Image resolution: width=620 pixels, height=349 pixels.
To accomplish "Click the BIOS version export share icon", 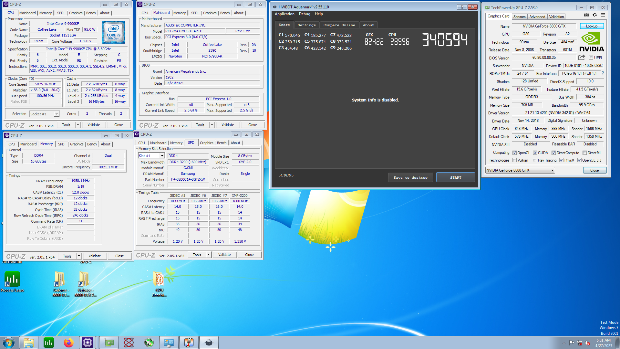I will tap(582, 58).
